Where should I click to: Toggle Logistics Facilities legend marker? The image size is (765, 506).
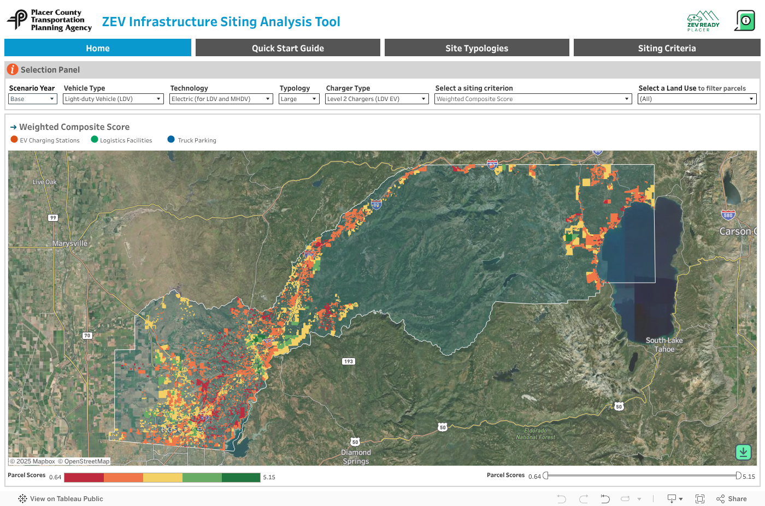click(95, 140)
